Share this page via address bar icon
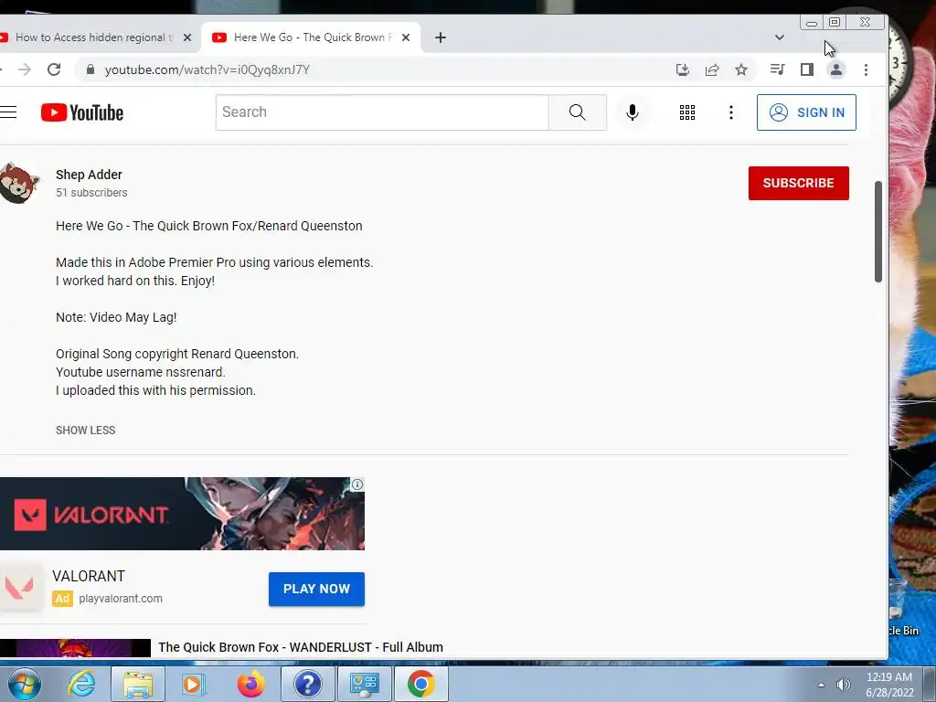936x702 pixels. (711, 69)
